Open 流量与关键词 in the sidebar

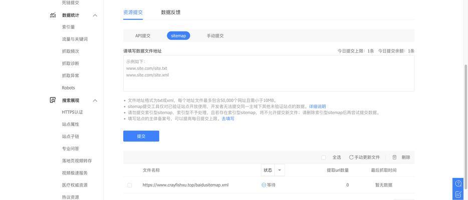click(x=75, y=39)
